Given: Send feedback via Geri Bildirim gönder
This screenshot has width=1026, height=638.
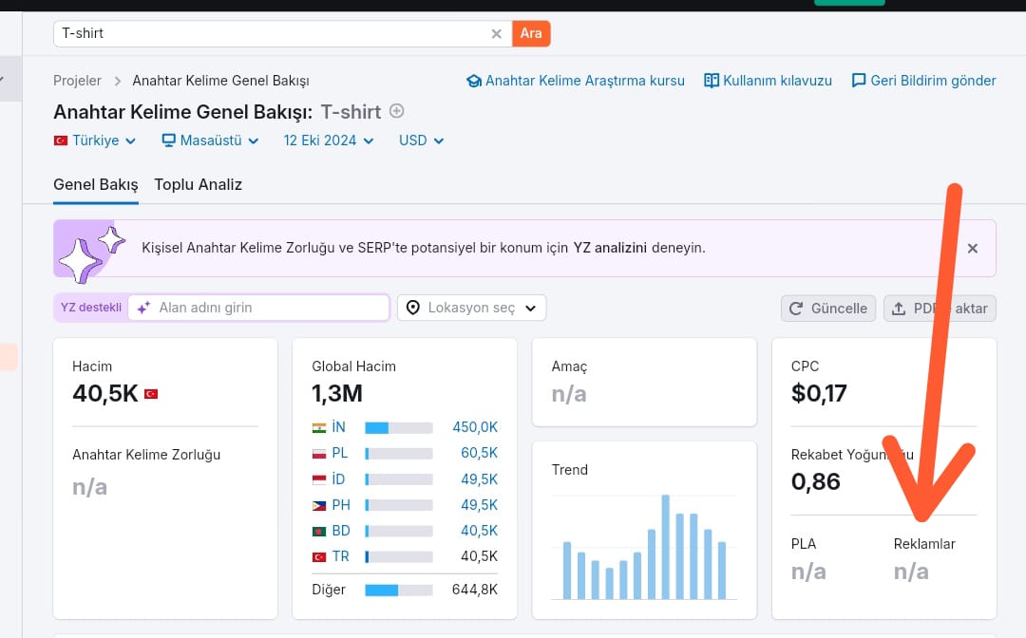Looking at the screenshot, I should point(923,81).
